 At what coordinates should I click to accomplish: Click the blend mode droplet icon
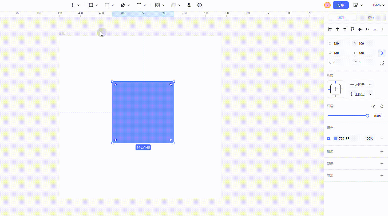pos(382,106)
